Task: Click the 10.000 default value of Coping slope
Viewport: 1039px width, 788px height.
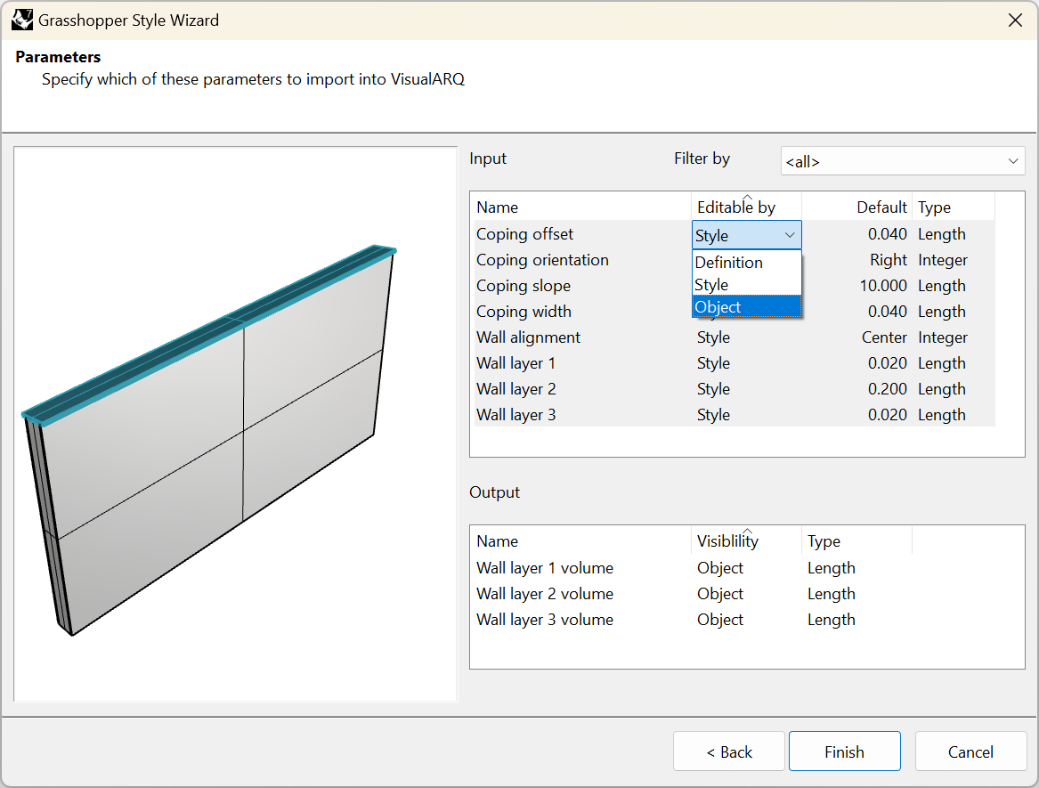Action: point(883,286)
